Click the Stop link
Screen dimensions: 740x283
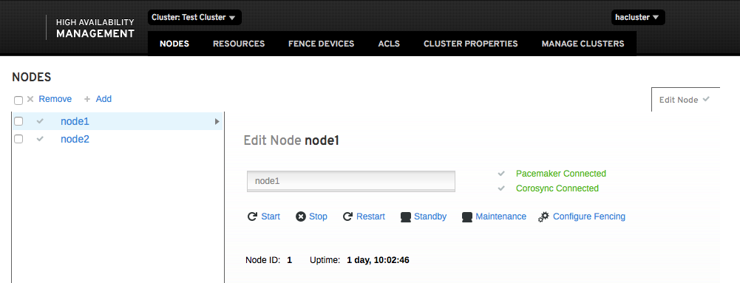tap(318, 216)
